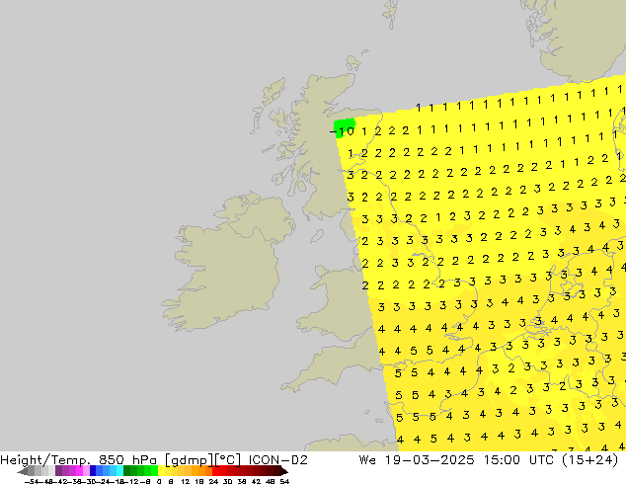The width and height of the screenshot is (626, 484).
Task: Click the "(15+24)" forecast offset text
Action: tap(589, 460)
